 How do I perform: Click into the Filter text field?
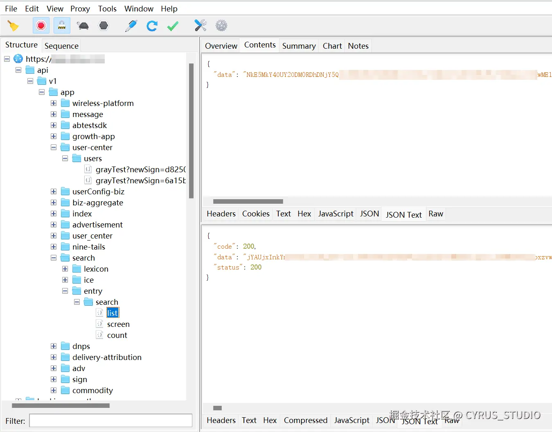pyautogui.click(x=110, y=421)
